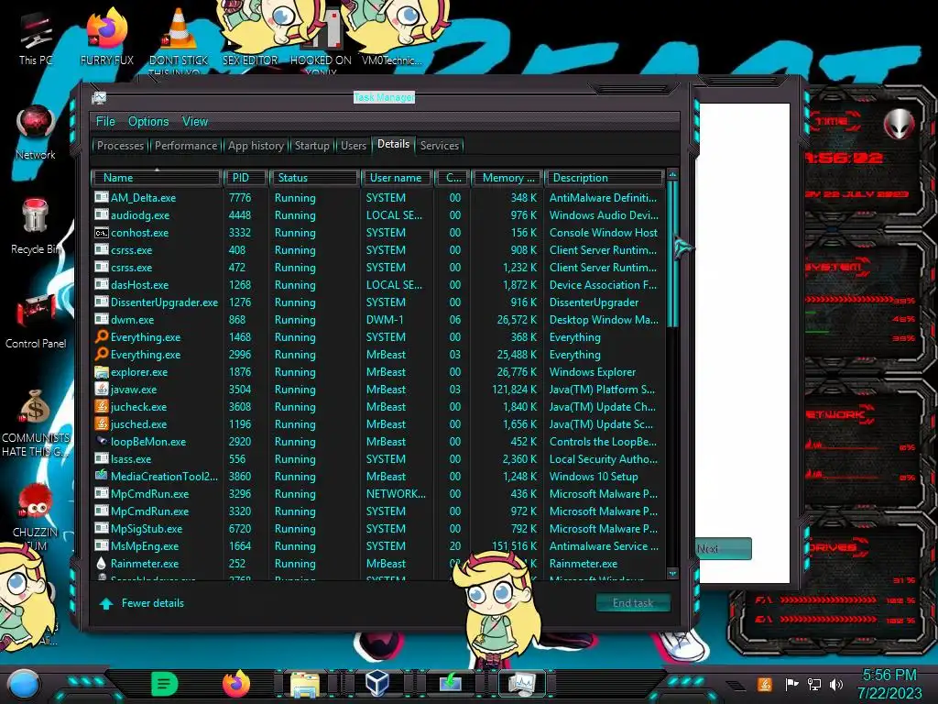Open the COMMUNISTS HATE THIS money bag icon
938x704 pixels.
click(36, 422)
